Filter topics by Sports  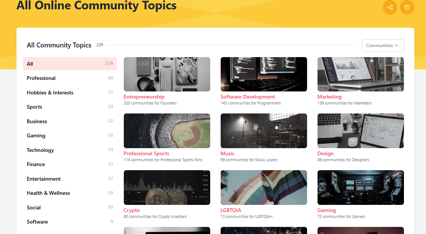point(70,107)
